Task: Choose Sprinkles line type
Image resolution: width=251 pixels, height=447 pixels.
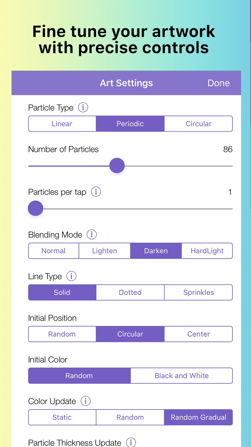Action: [x=199, y=292]
